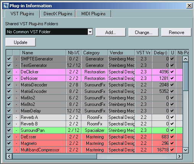Click the Add... button

[x=110, y=32]
